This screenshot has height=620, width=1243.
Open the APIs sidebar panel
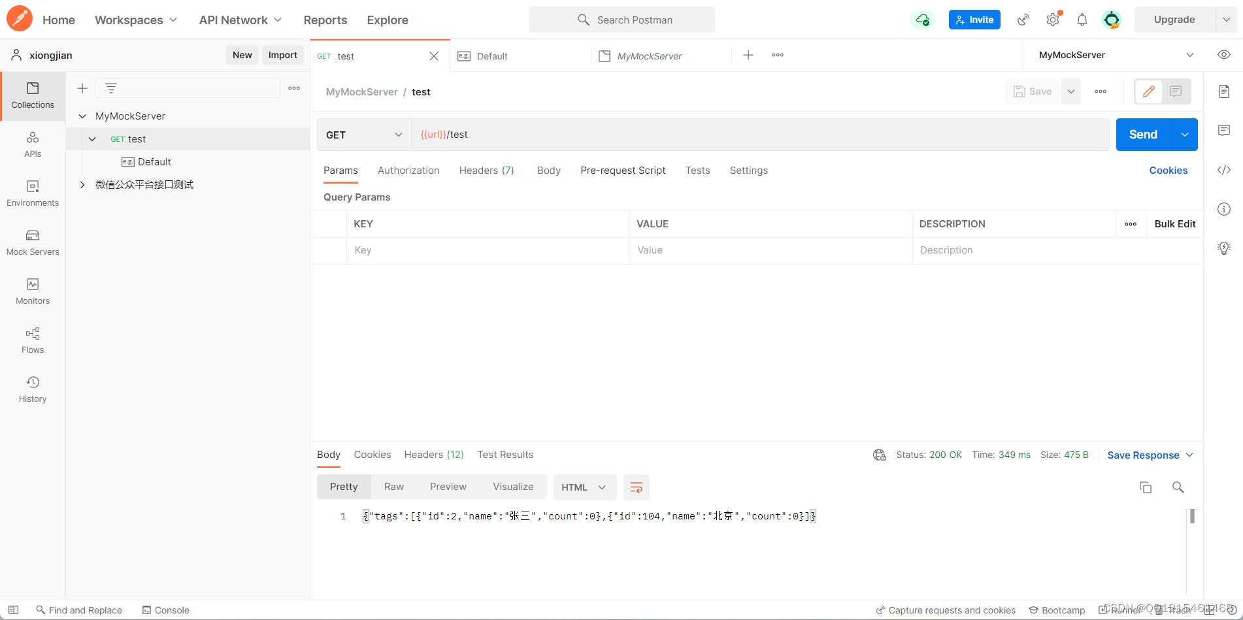33,145
